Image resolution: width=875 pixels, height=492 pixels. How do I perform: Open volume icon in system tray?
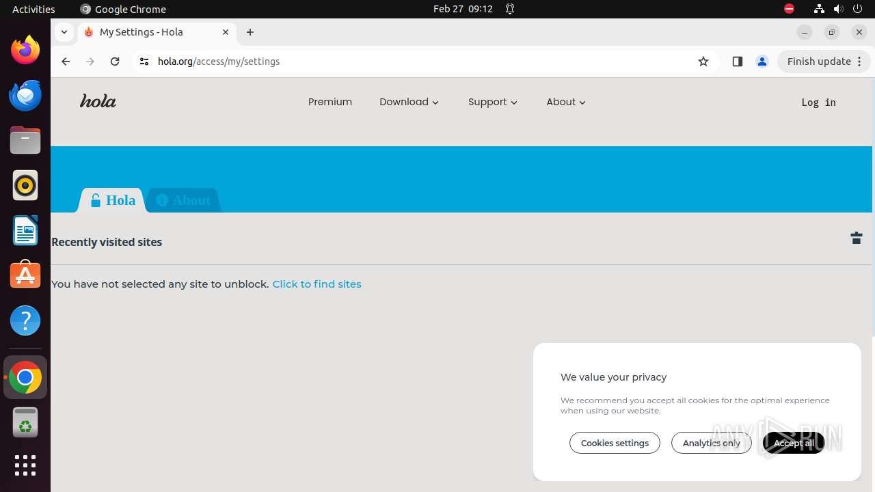[838, 9]
